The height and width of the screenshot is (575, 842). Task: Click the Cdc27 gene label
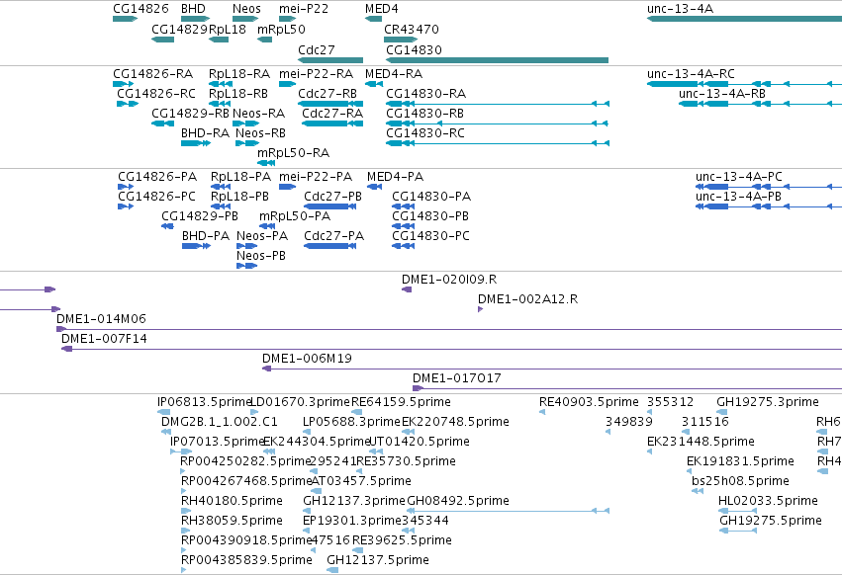coord(317,49)
